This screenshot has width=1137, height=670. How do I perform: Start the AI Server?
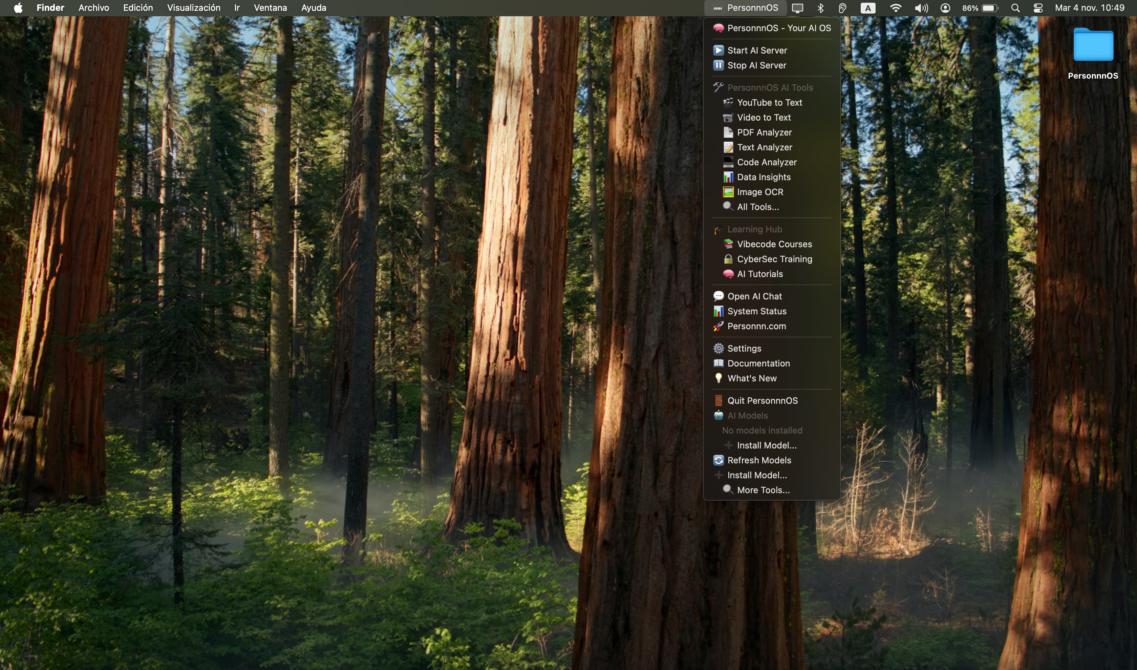pos(757,50)
